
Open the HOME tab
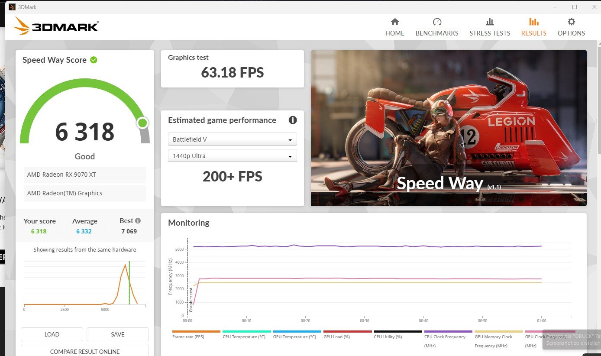pos(394,27)
